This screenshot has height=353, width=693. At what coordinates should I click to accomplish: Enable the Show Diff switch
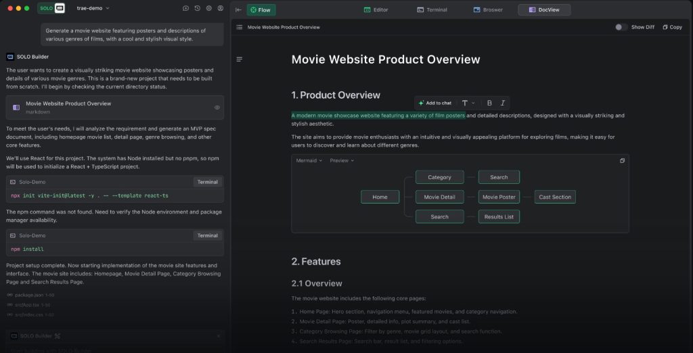pos(621,27)
